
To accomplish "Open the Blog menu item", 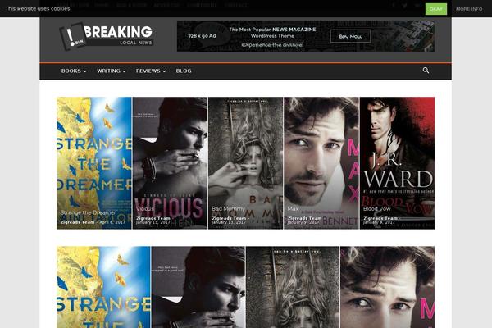I will tap(184, 71).
